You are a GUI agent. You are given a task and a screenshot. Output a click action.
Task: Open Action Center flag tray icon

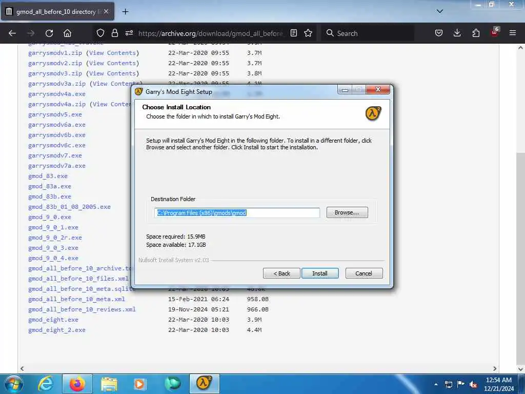pyautogui.click(x=461, y=384)
